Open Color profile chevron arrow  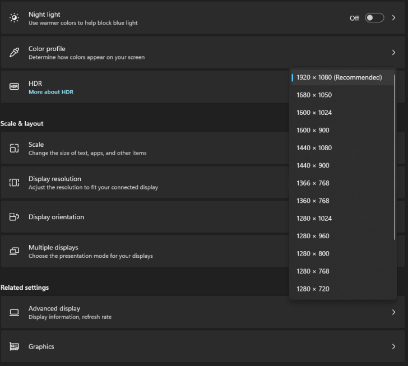[393, 52]
